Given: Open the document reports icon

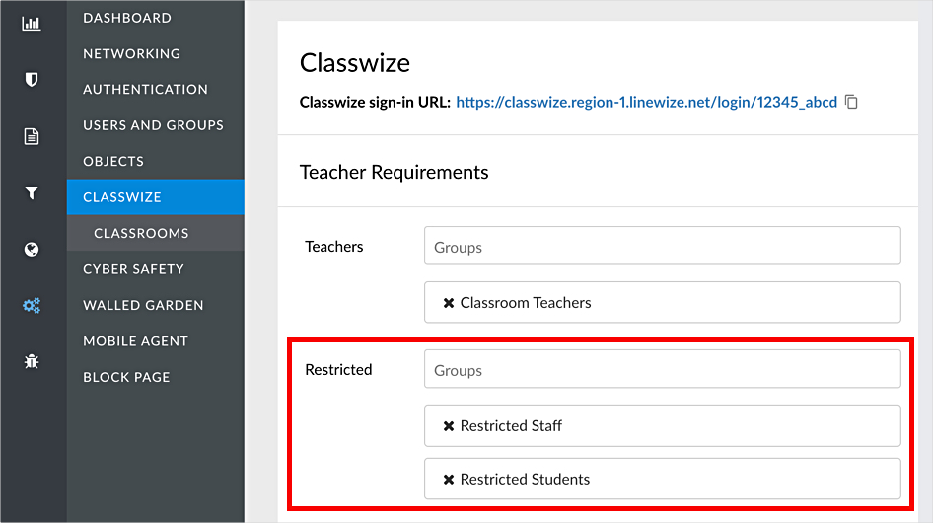Looking at the screenshot, I should (x=32, y=136).
